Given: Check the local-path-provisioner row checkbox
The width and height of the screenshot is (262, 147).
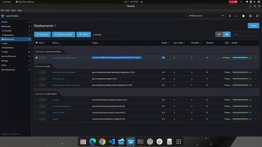Looking at the screenshot, I should coord(36,106).
